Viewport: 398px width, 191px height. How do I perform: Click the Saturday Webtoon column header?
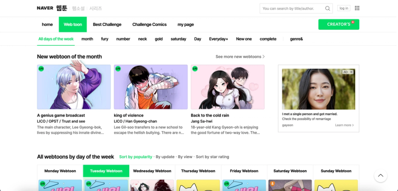(290, 171)
